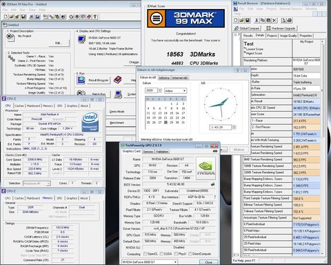
Task: Click the NVIDIA logo in GPU-Z
Action: click(205, 169)
